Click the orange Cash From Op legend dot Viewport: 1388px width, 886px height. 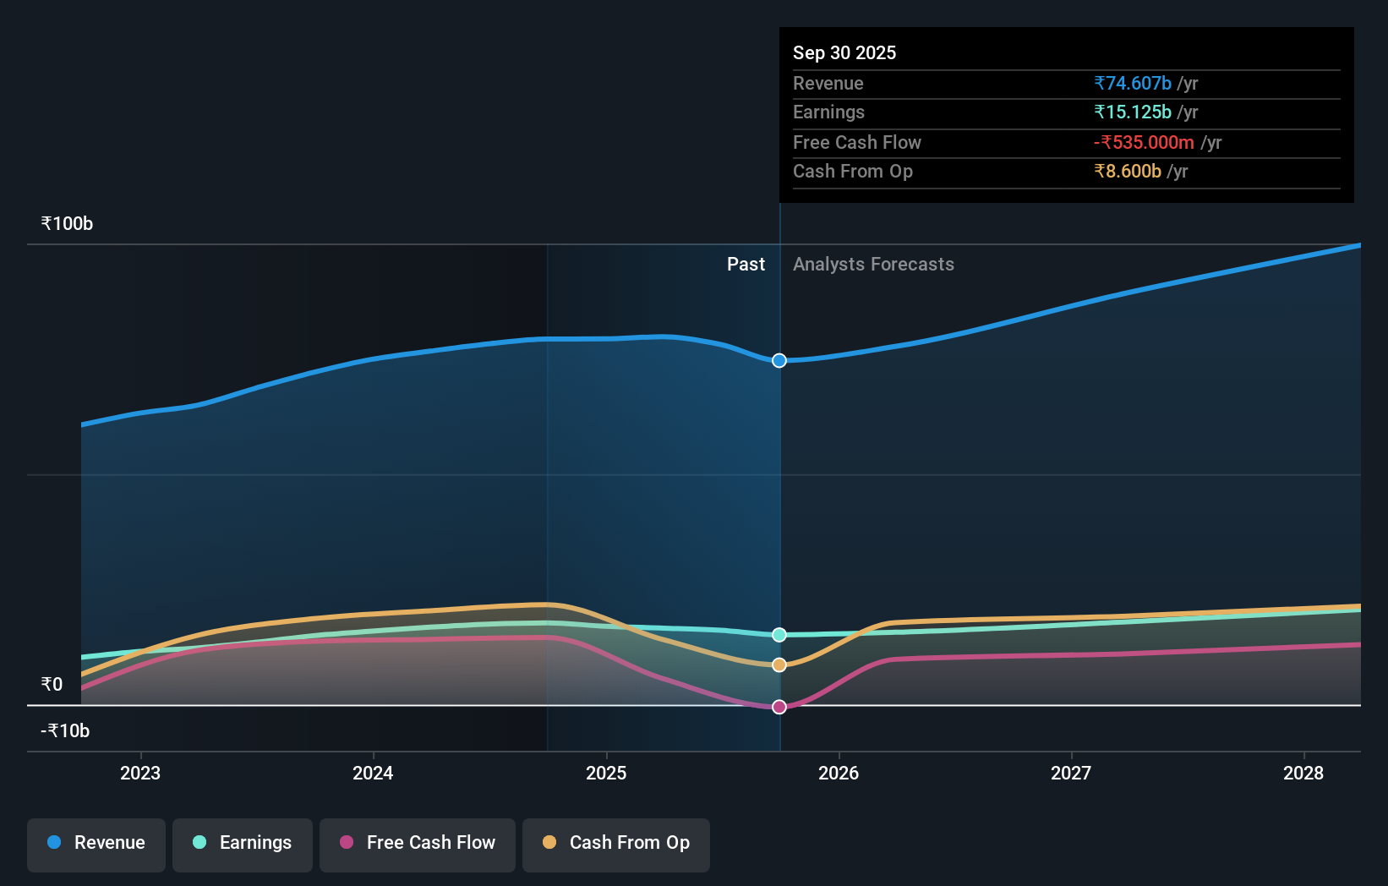[x=549, y=843]
